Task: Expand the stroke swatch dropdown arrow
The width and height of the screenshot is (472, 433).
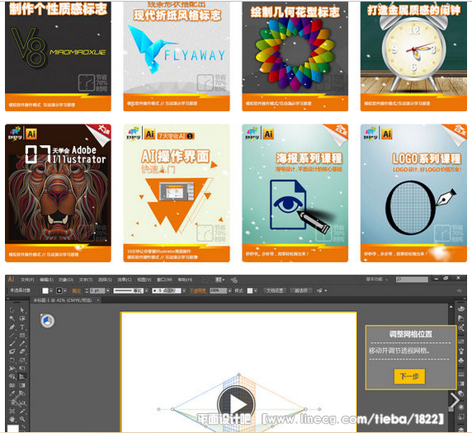Action: pos(64,290)
